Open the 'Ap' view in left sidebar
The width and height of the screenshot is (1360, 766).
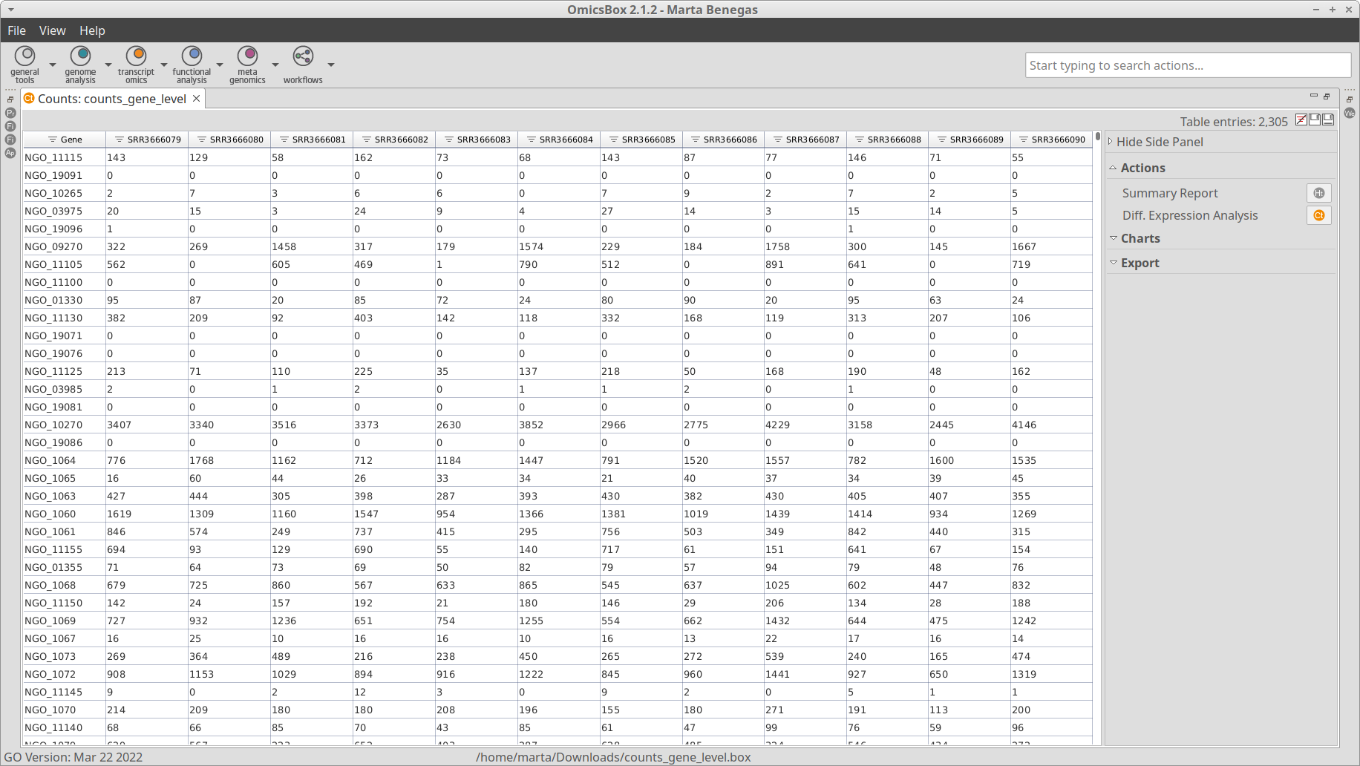pyautogui.click(x=10, y=153)
